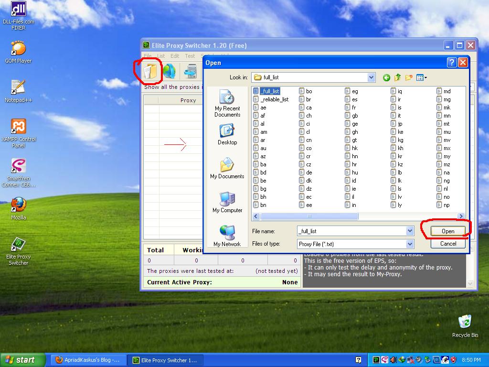Click the globe download proxy list icon
Image resolution: width=489 pixels, height=367 pixels.
(x=170, y=71)
